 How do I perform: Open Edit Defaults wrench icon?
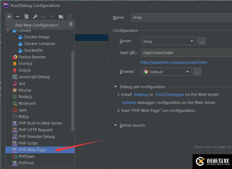(x=35, y=17)
